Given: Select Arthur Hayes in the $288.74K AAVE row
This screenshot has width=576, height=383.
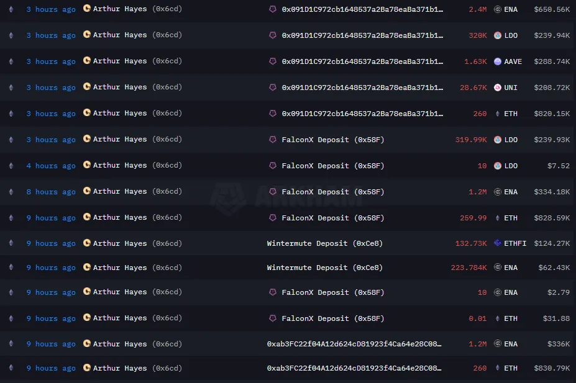Looking at the screenshot, I should point(120,61).
